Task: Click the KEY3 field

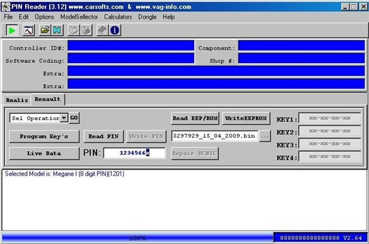Action: pyautogui.click(x=330, y=144)
